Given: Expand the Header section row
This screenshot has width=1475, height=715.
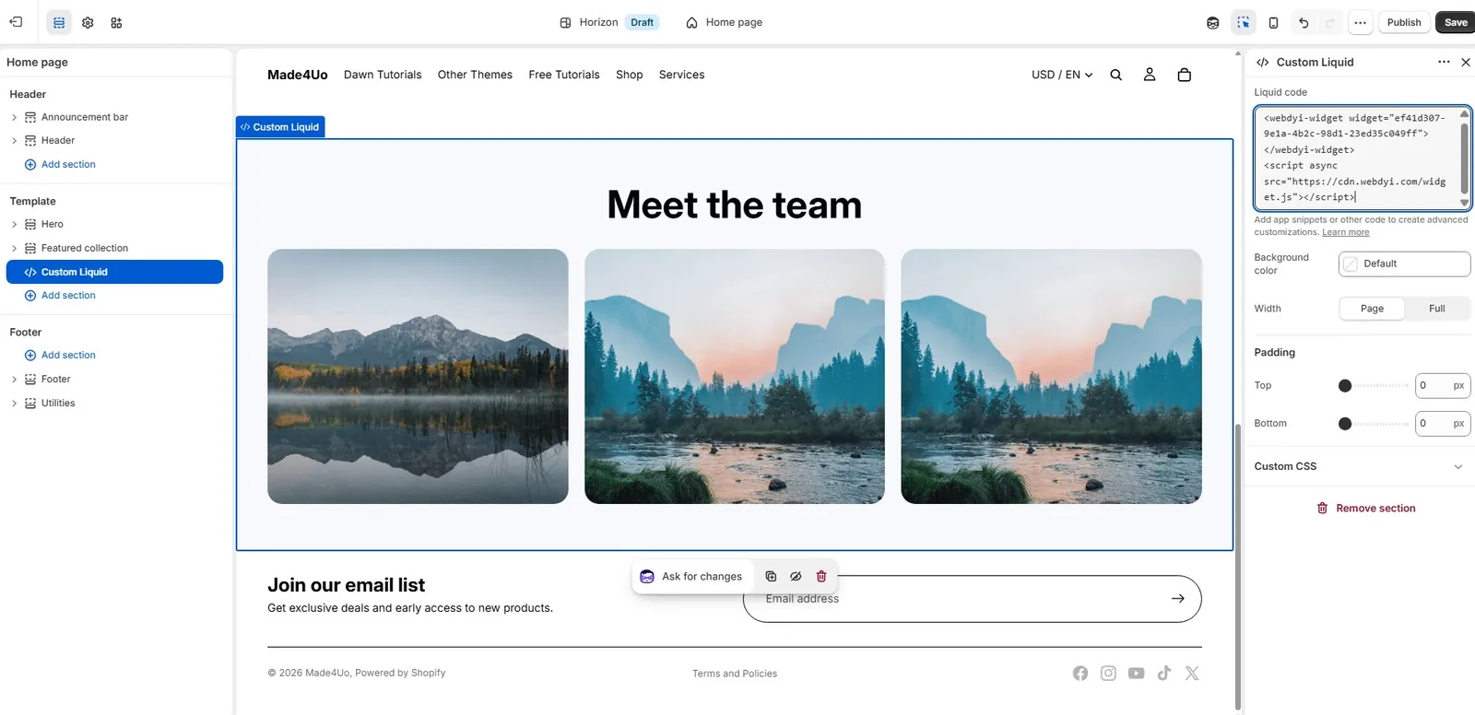Looking at the screenshot, I should (14, 140).
